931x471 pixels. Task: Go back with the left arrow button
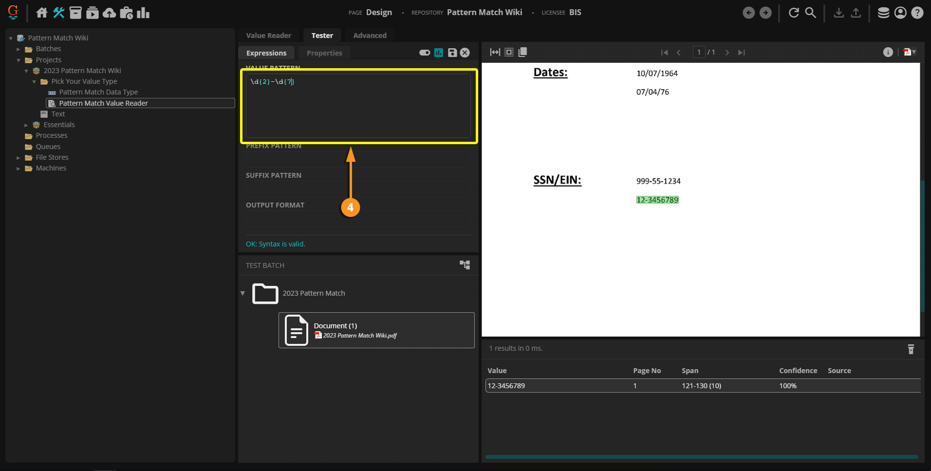(x=748, y=13)
